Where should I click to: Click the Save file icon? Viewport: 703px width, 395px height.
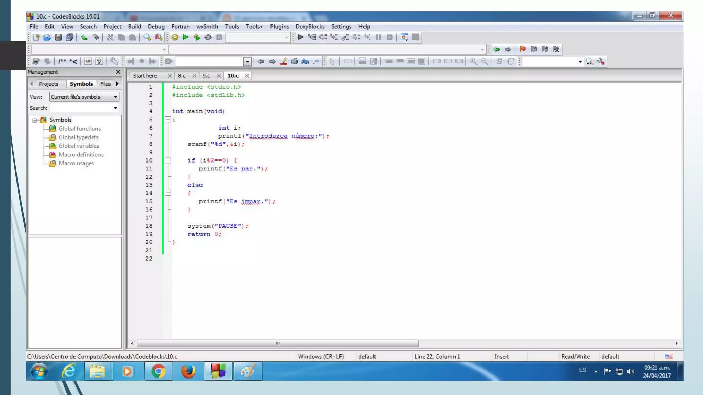pyautogui.click(x=58, y=37)
